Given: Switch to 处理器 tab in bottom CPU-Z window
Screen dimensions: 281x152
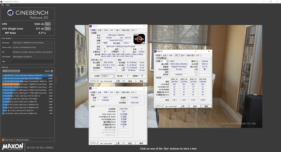Looking at the screenshot, I should pos(93,92).
